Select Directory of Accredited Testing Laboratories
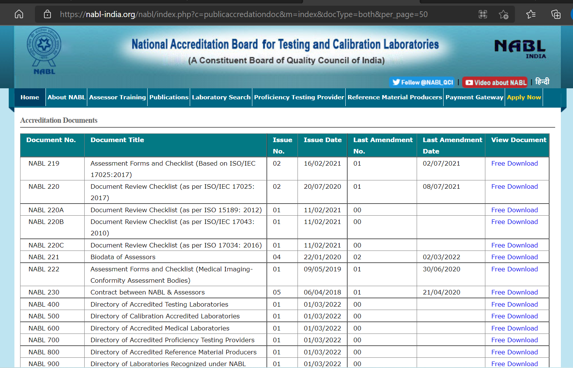 pos(159,304)
